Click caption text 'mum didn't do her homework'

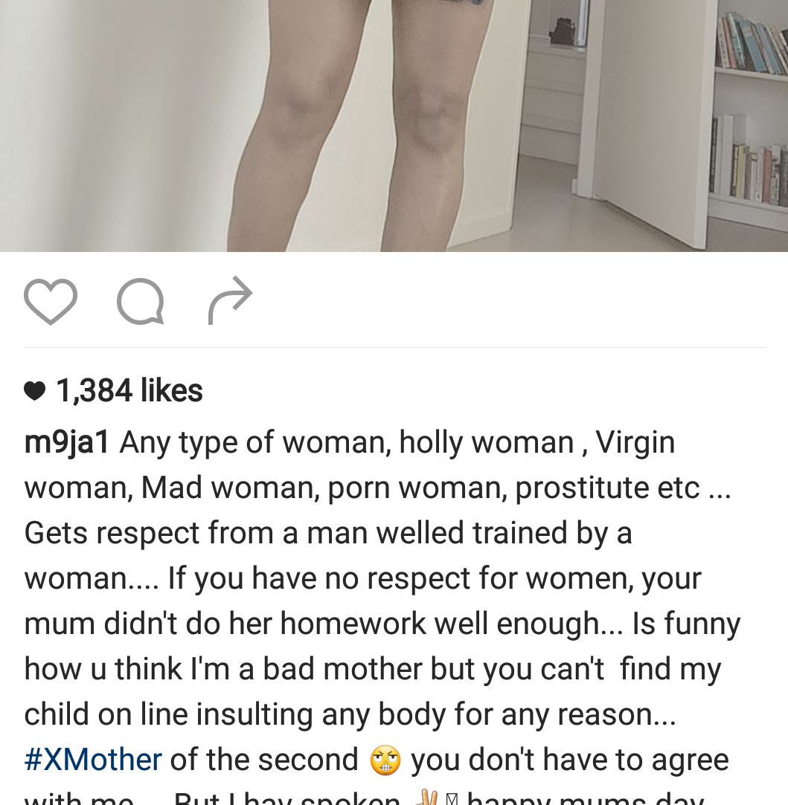point(225,624)
